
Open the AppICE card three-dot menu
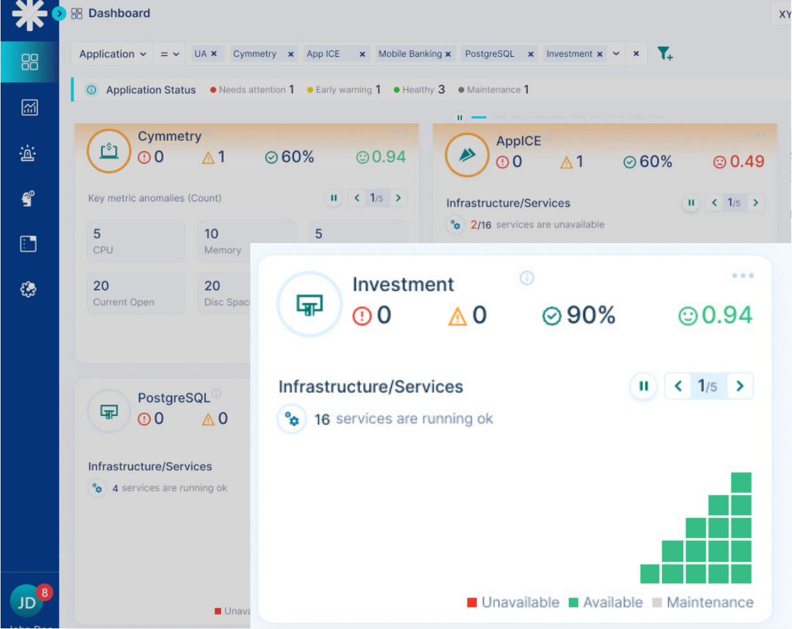coord(757,136)
